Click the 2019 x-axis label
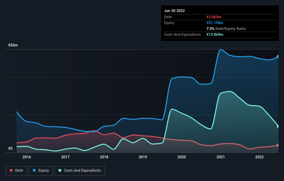284x181 pixels. click(143, 157)
